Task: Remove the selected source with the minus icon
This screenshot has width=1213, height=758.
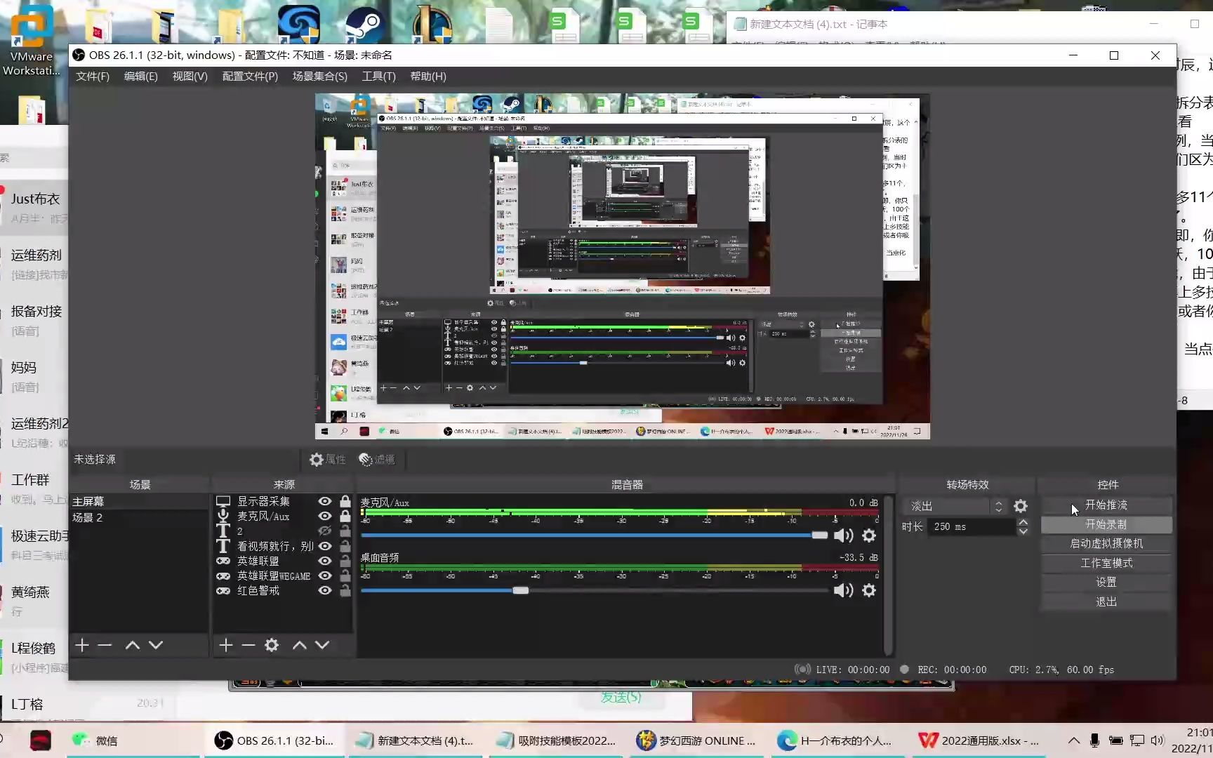Action: pyautogui.click(x=248, y=645)
